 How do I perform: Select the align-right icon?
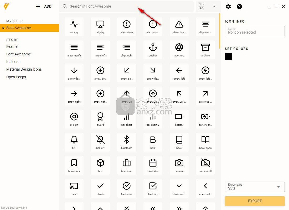(x=127, y=50)
